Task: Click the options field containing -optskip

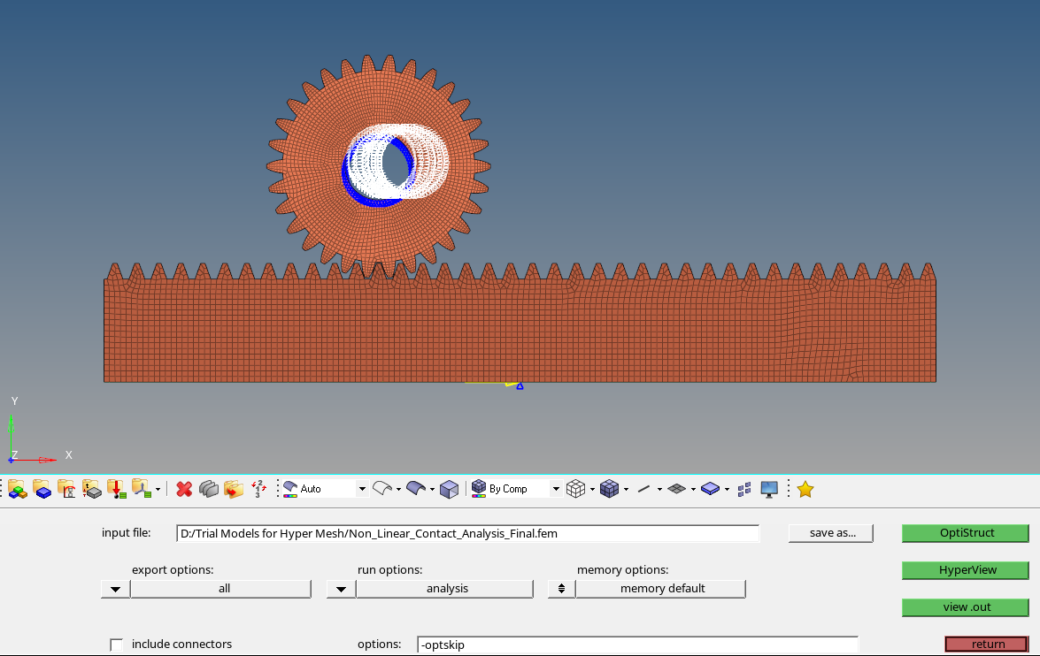Action: pos(637,645)
